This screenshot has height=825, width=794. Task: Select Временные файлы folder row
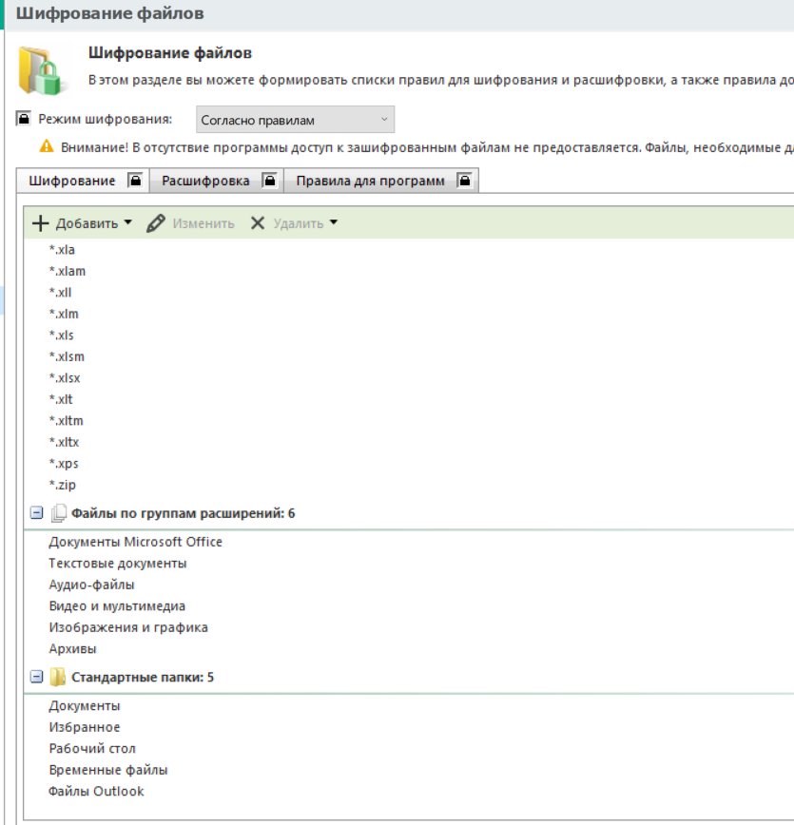409,770
